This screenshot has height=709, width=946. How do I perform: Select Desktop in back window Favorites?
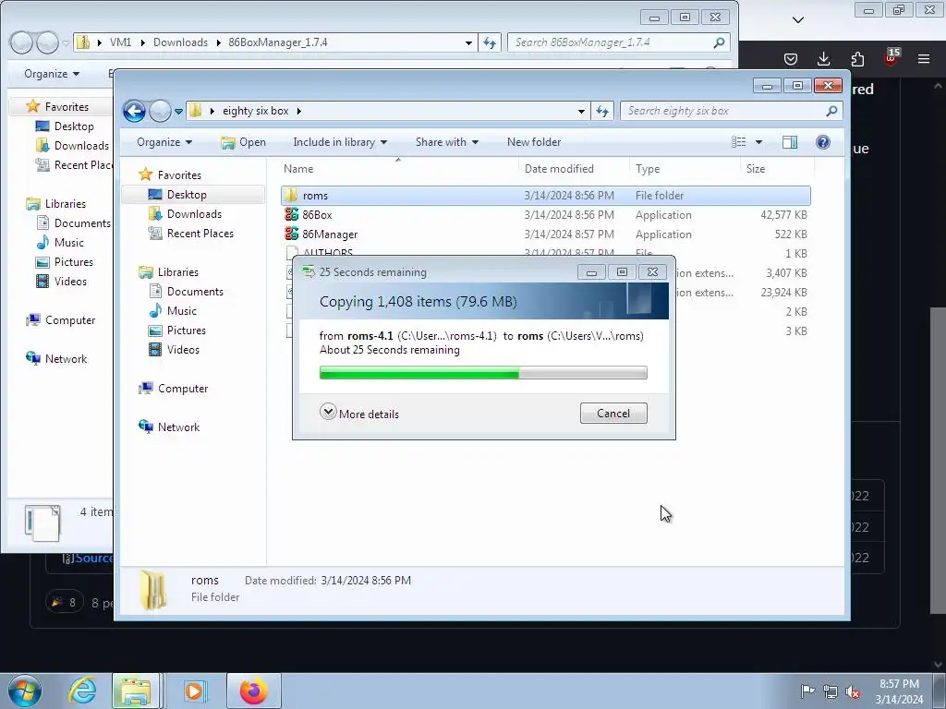point(74,126)
